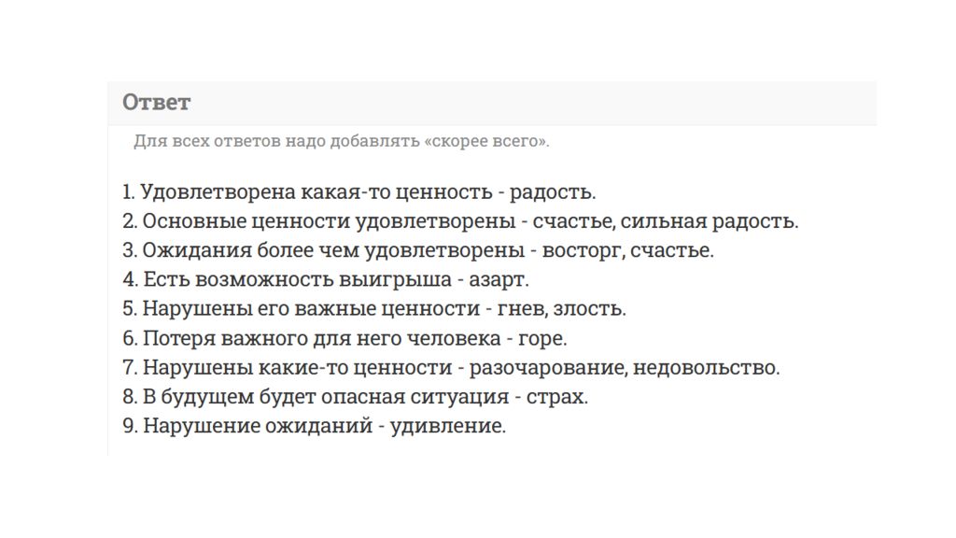
Task: Click the "Ответ" heading text
Action: (157, 103)
